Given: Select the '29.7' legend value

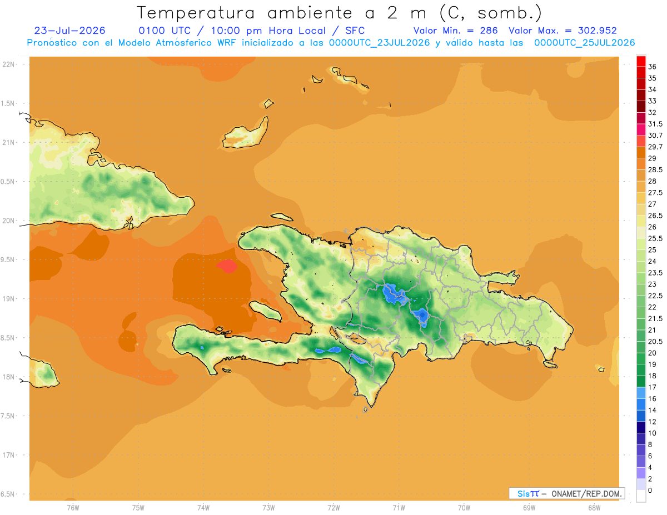Looking at the screenshot, I should 655,147.
